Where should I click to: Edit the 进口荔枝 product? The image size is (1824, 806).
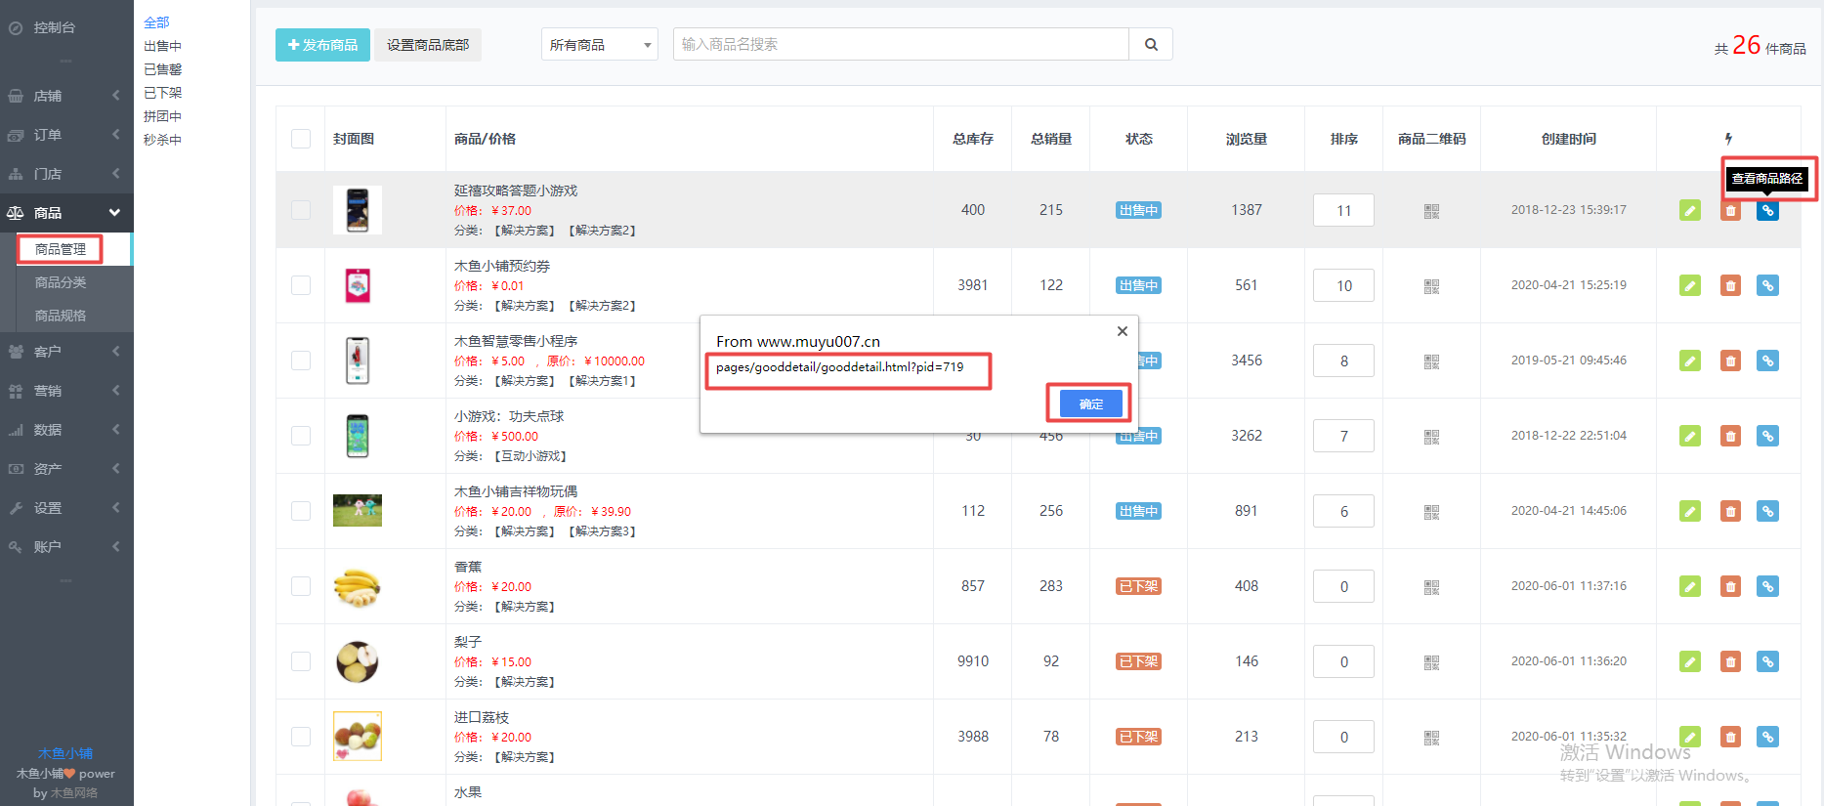coord(1690,737)
